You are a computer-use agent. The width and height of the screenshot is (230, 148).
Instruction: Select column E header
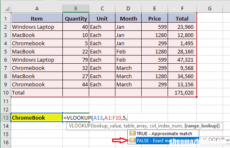[x=154, y=9]
